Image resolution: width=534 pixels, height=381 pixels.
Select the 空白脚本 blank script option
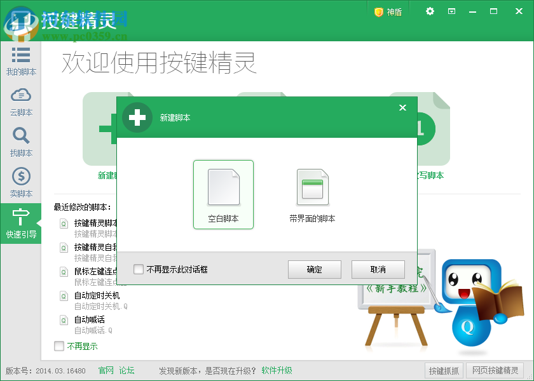click(223, 194)
